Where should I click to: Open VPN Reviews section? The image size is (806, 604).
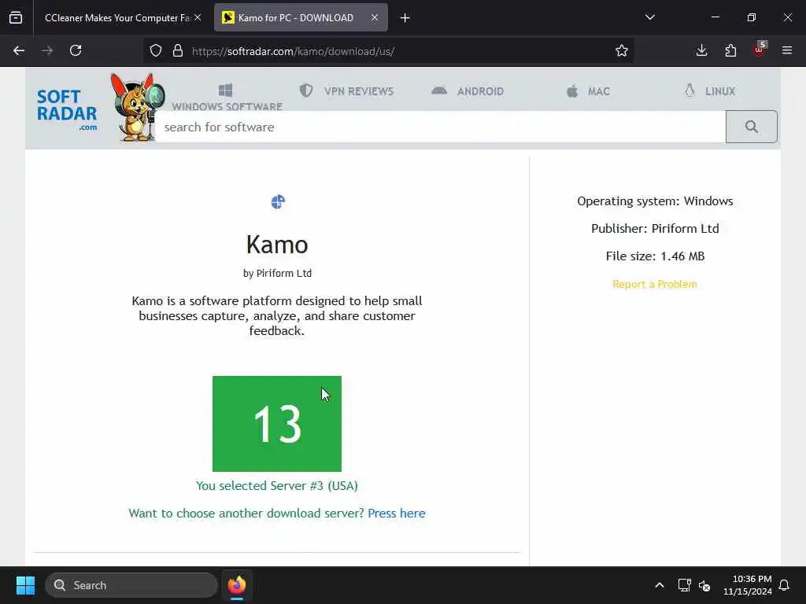pos(346,91)
